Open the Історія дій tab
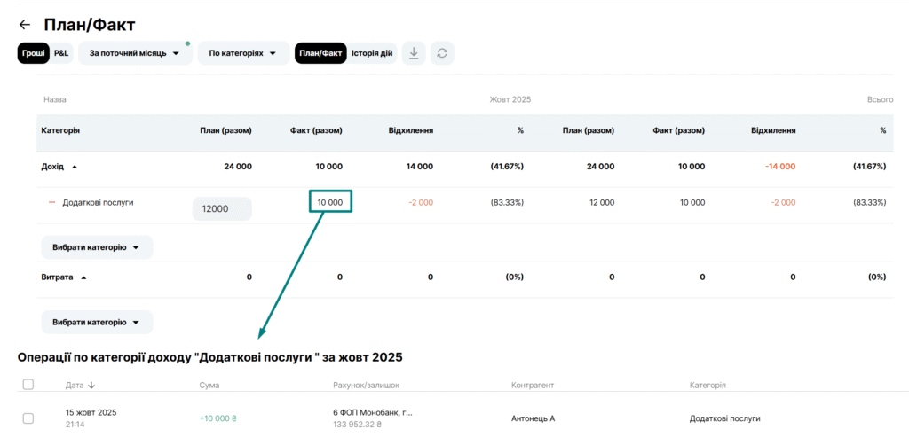909x445 pixels. point(372,53)
